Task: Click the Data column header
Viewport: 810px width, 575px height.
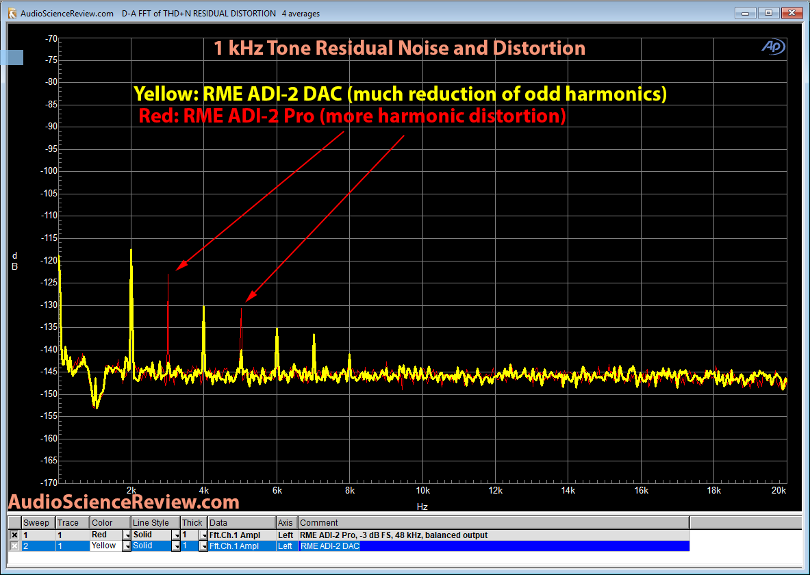Action: [242, 523]
